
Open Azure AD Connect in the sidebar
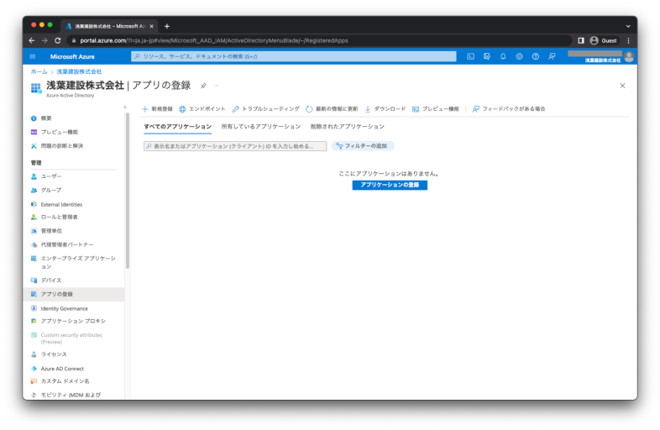[x=57, y=369]
